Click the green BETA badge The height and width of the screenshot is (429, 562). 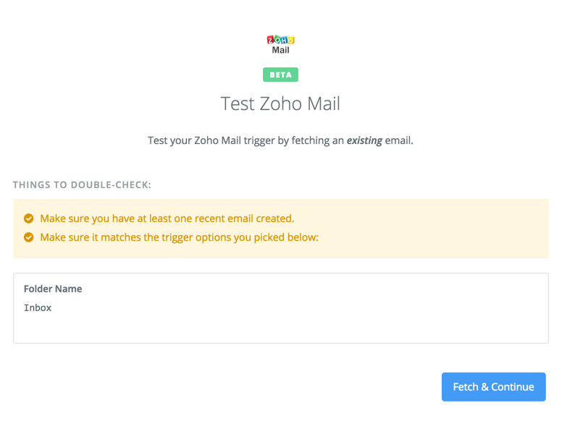(x=280, y=75)
